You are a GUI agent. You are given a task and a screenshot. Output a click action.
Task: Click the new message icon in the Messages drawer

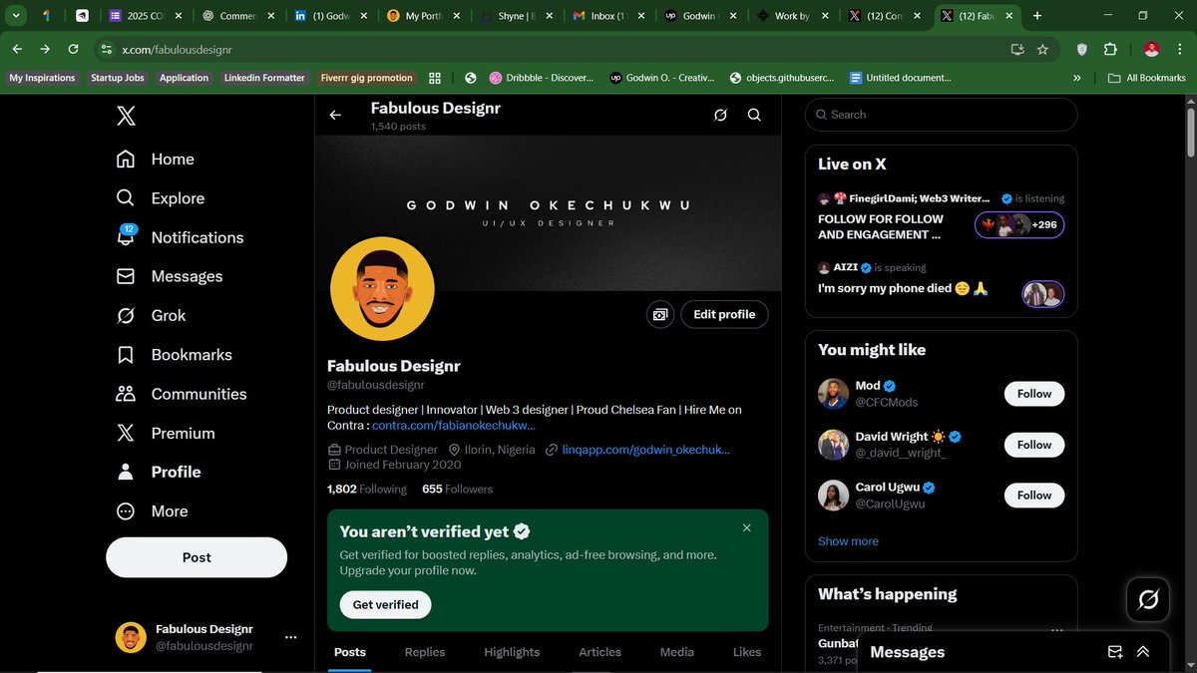point(1115,652)
